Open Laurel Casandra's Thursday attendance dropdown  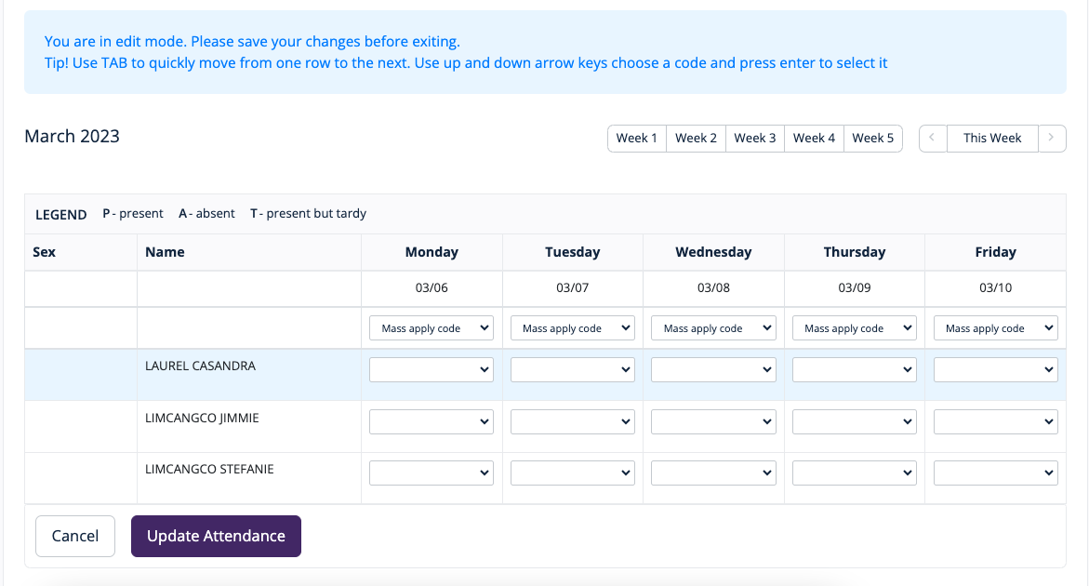(855, 370)
